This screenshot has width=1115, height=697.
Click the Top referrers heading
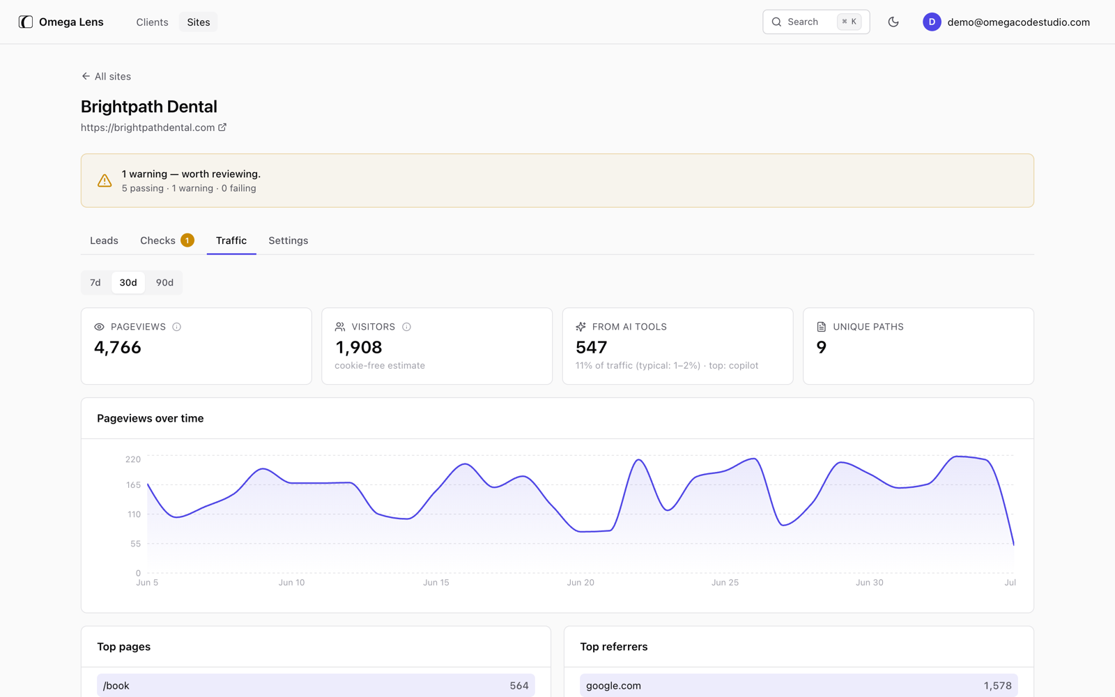pos(614,647)
